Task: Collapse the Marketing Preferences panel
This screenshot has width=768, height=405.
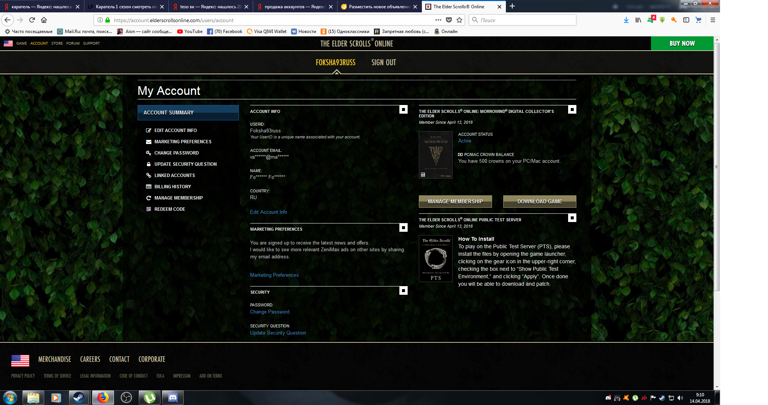Action: [x=403, y=228]
